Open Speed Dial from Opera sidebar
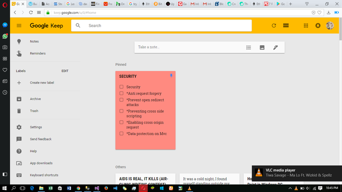Screen dimensions: 342x192 [5, 59]
